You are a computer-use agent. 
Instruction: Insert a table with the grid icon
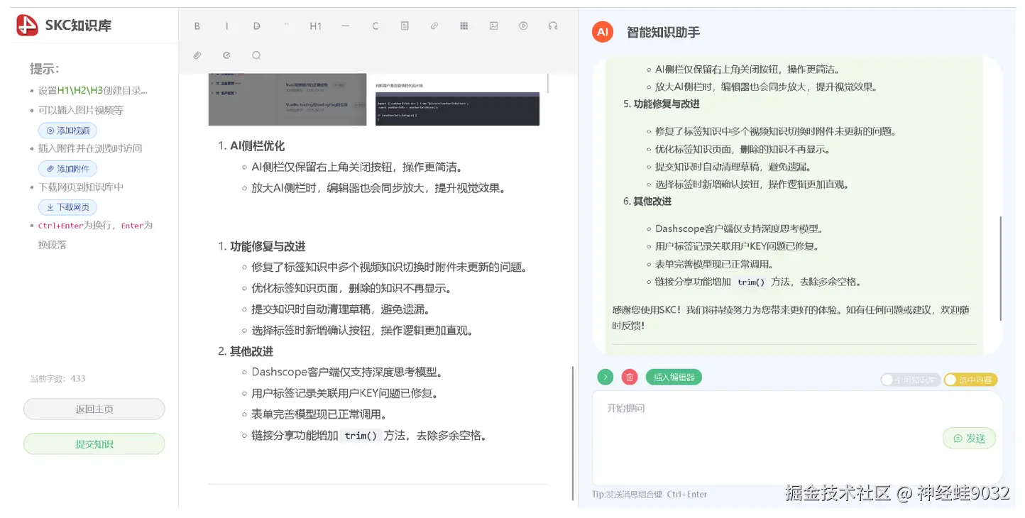[x=464, y=26]
